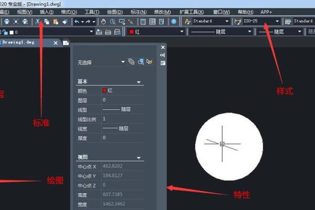Open Print Preview from the toolbar
This screenshot has width=315, height=210.
(x=16, y=22)
